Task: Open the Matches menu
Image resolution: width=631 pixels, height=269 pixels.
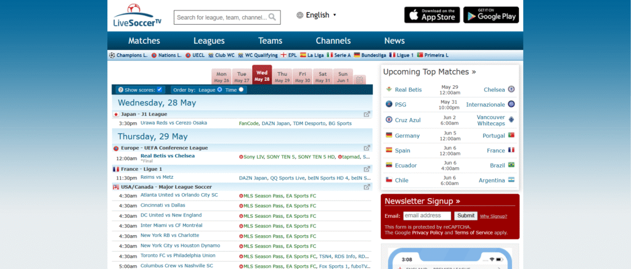Action: [144, 41]
